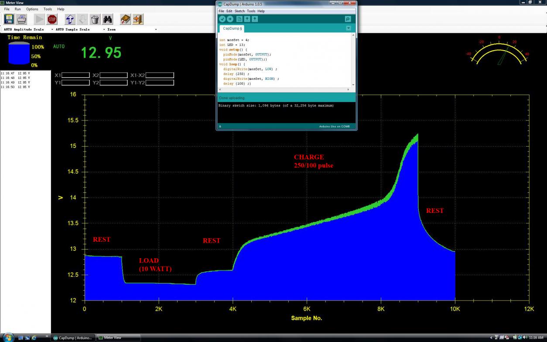
Task: Click the Arduino Save sketch down-arrow icon
Action: point(255,19)
